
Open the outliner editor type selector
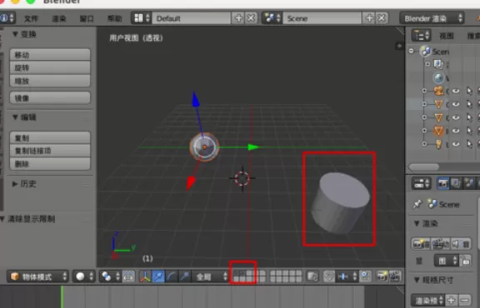[421, 36]
